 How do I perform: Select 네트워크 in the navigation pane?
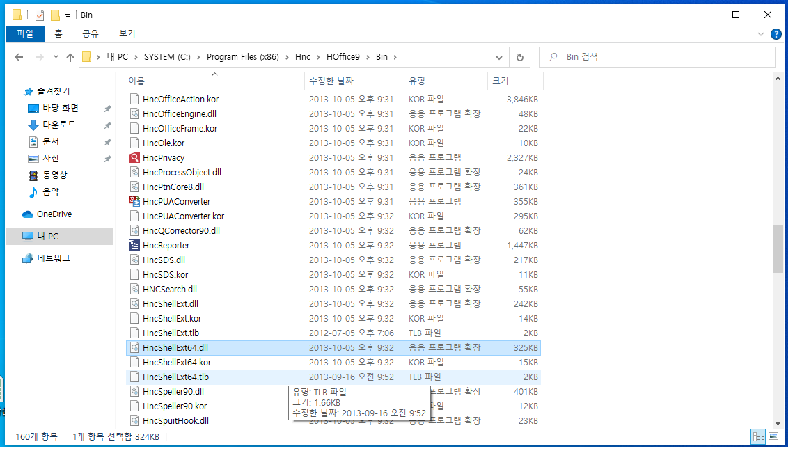(x=54, y=259)
